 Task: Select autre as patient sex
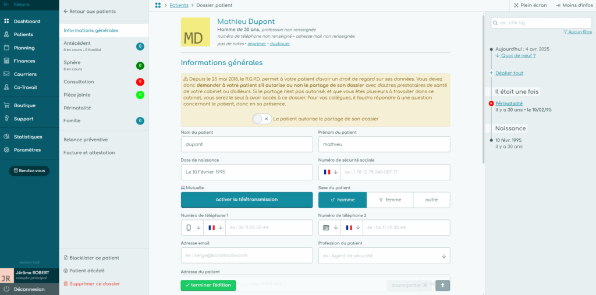pyautogui.click(x=431, y=200)
